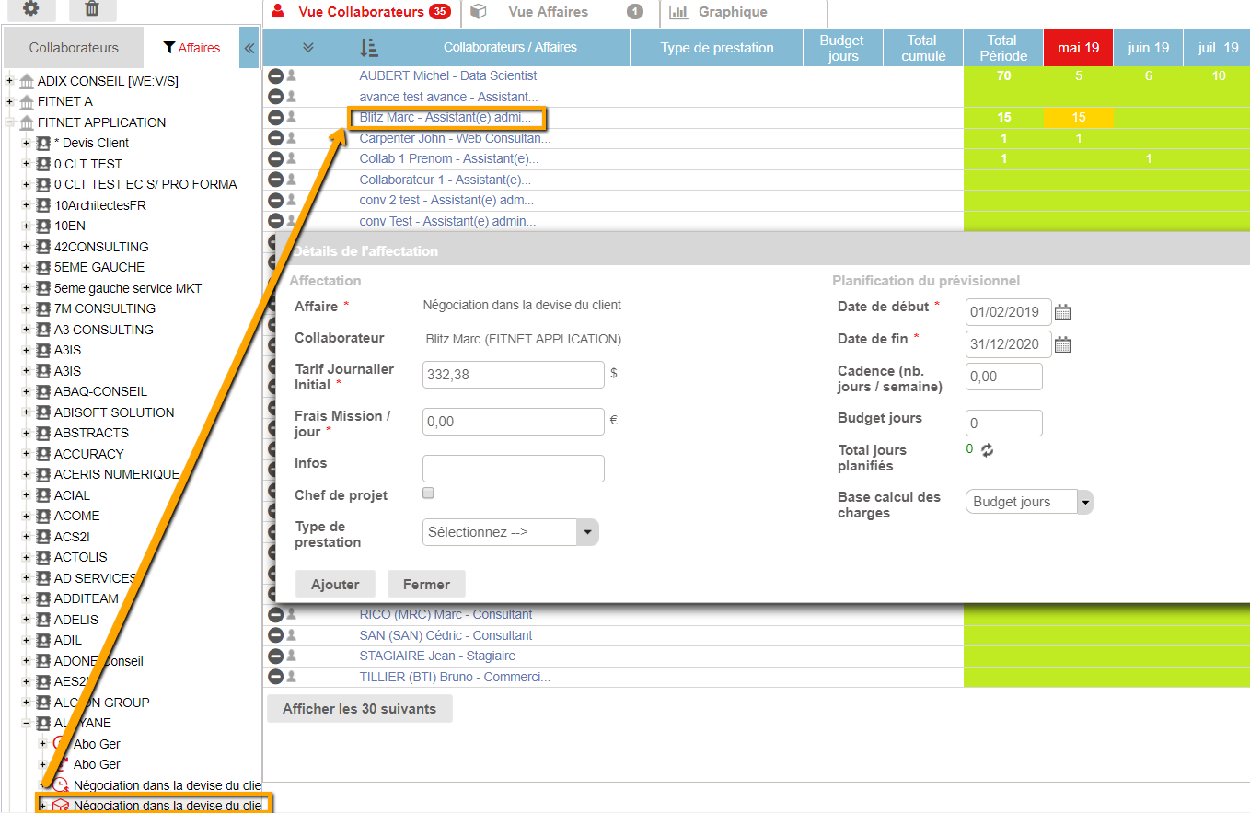This screenshot has height=813, width=1250.
Task: Collapse the left panel with double chevron
Action: (x=249, y=48)
